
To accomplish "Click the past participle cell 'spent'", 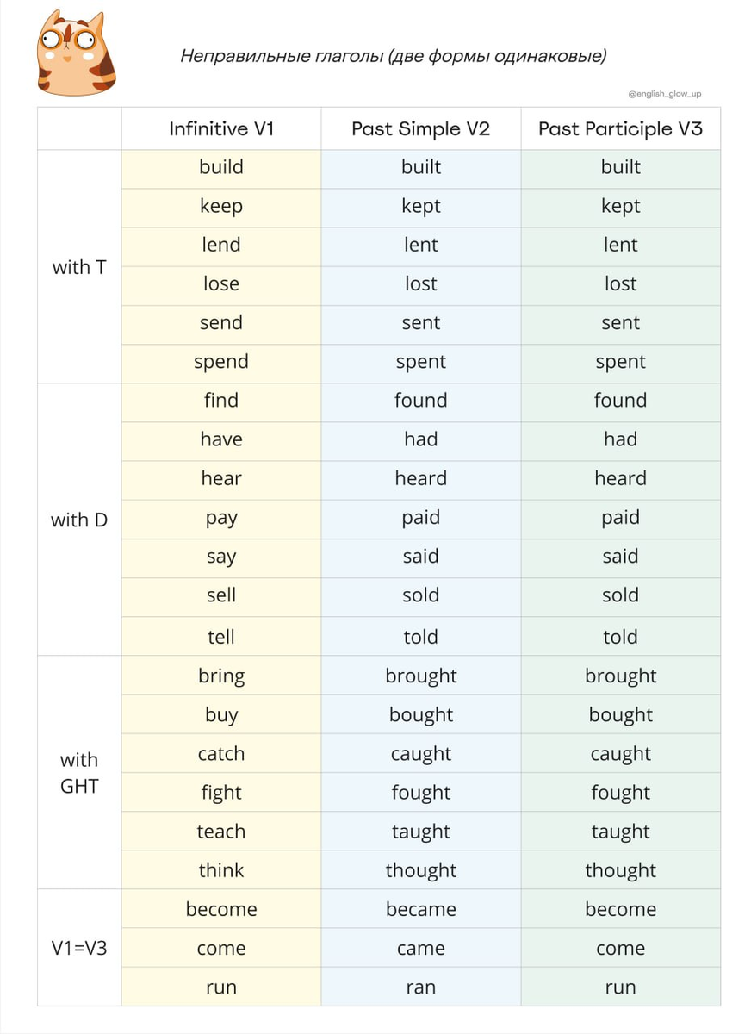I will point(621,362).
